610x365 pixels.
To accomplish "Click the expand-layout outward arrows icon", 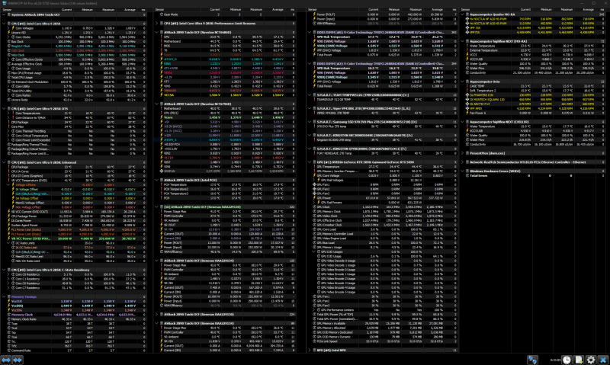I will click(6, 360).
